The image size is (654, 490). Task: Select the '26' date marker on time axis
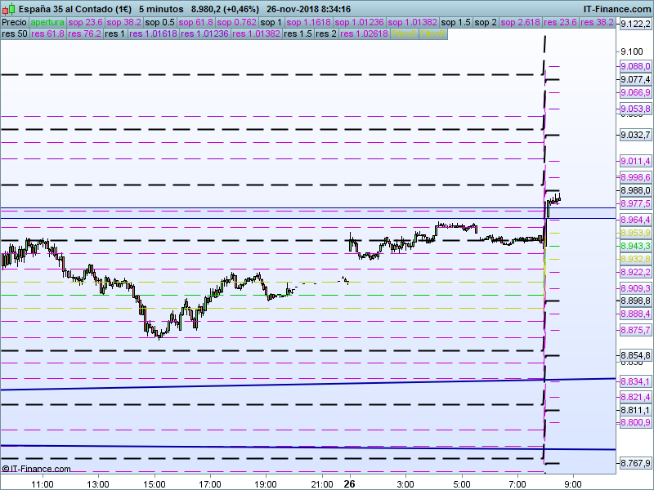pyautogui.click(x=349, y=483)
